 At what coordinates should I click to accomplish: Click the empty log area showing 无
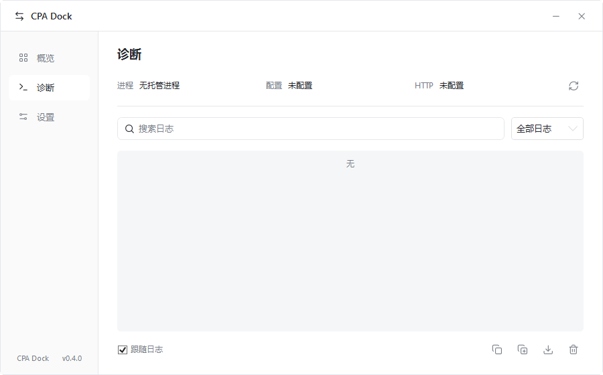coord(350,241)
